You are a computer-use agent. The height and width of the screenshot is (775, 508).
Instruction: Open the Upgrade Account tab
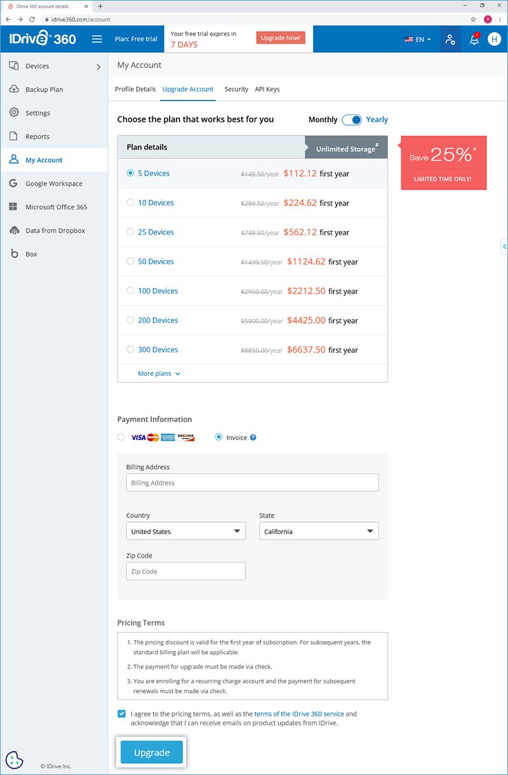(x=188, y=89)
